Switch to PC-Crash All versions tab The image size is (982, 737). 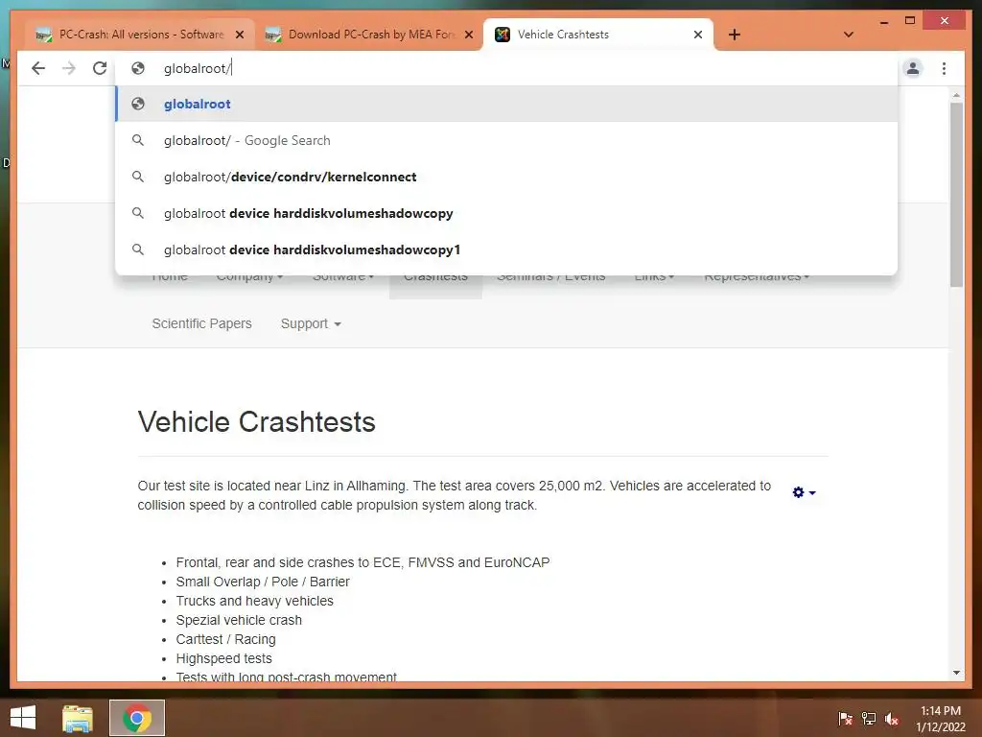point(141,35)
